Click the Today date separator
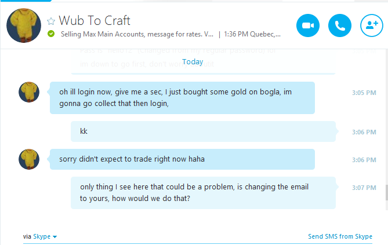This screenshot has height=245, width=388. click(193, 61)
